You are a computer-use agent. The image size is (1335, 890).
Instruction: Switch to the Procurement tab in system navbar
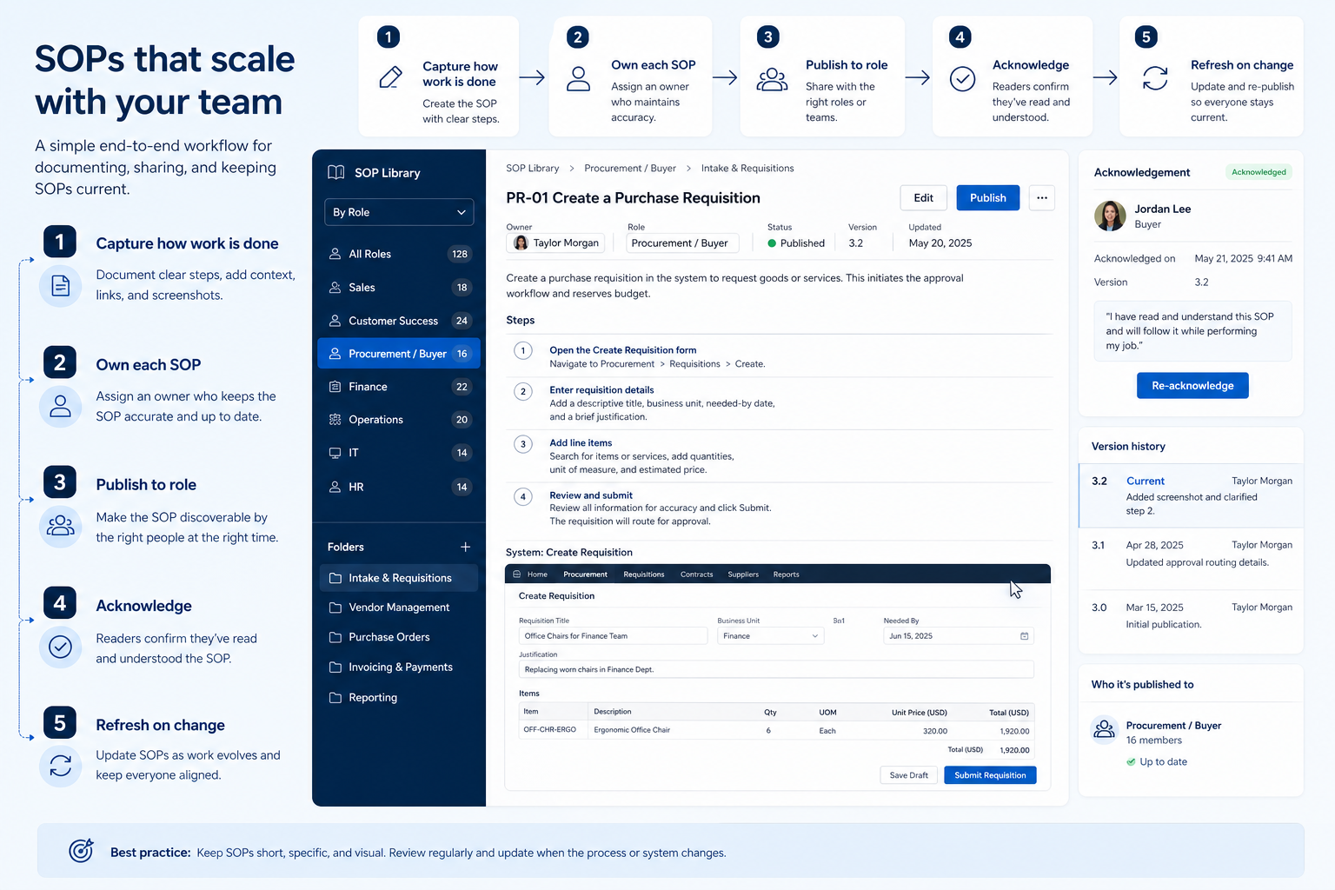point(585,575)
